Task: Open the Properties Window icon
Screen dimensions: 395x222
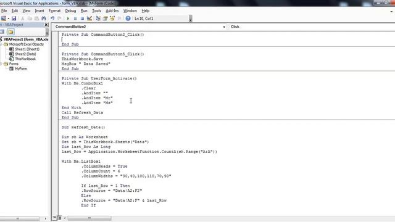Action: pos(105,18)
